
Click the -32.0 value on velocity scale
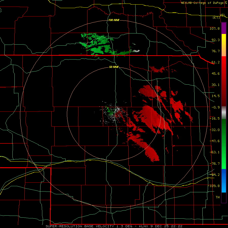(215, 130)
